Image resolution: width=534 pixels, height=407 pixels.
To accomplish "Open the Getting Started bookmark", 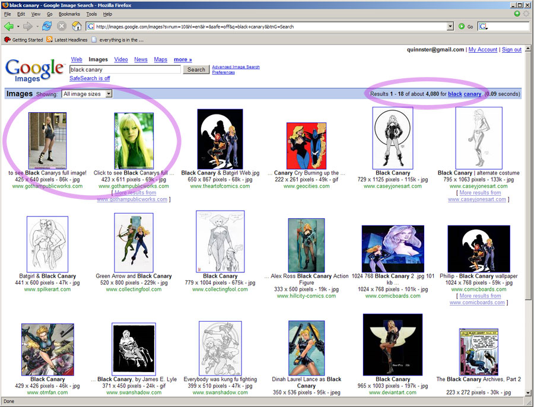I will coord(24,40).
